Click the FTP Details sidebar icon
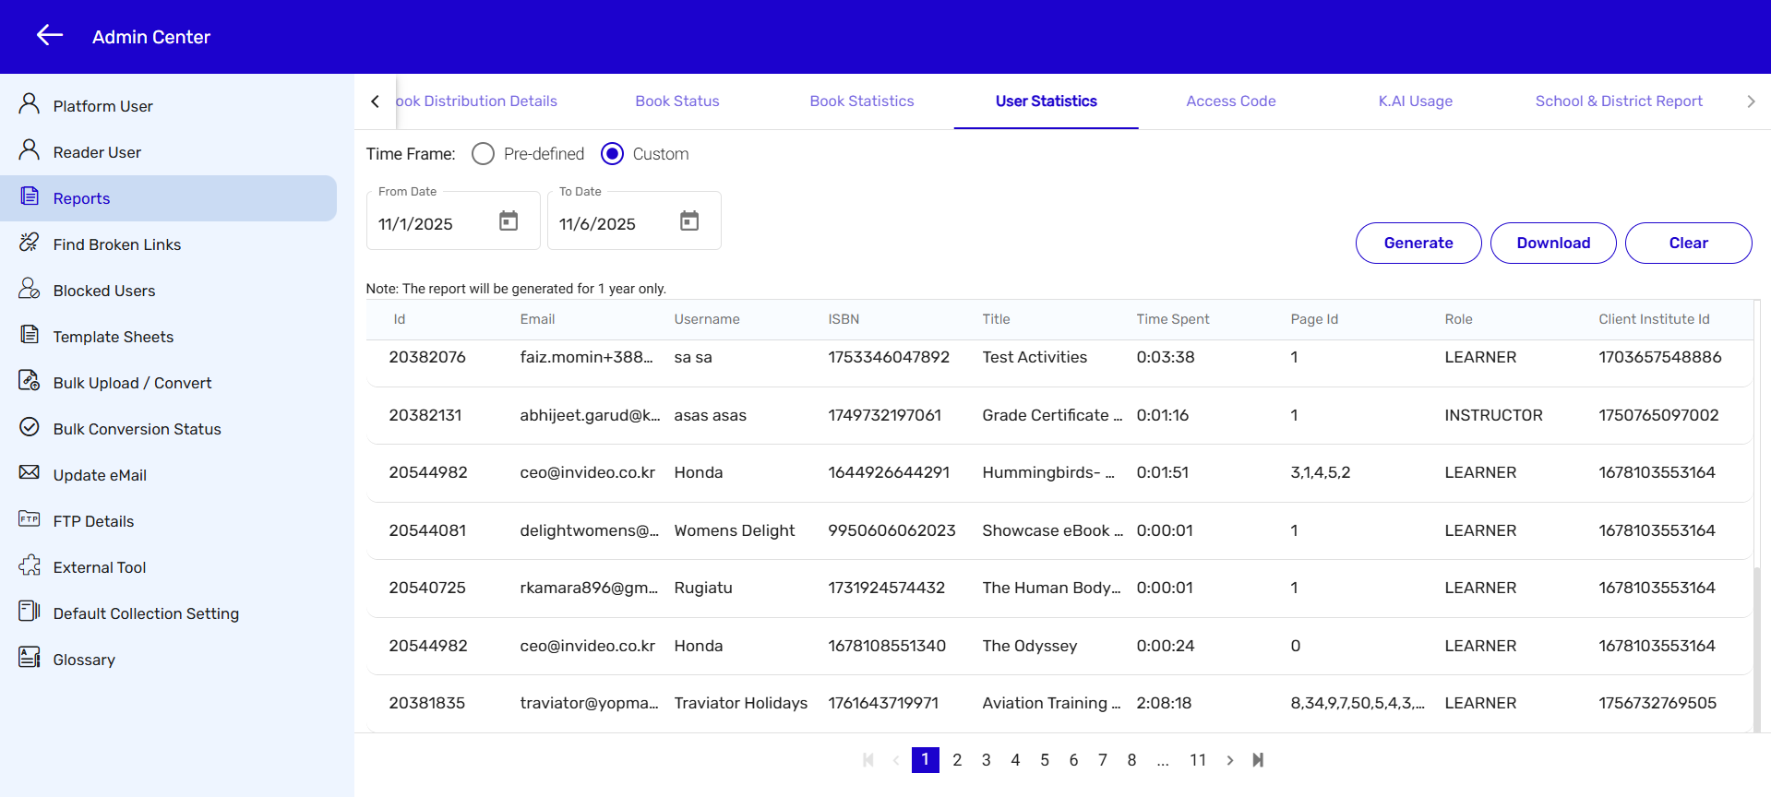 [30, 519]
